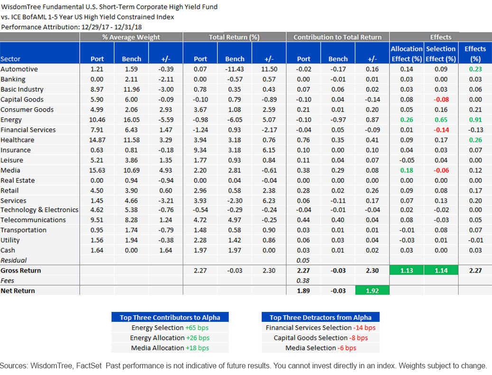Click Energy Selection +65 bps line
The width and height of the screenshot is (492, 375).
point(170,328)
